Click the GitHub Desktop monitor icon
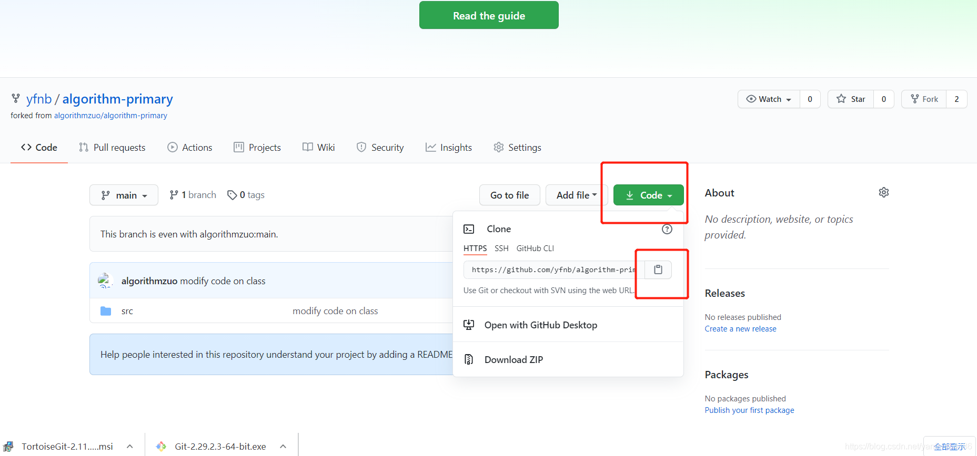This screenshot has height=456, width=977. point(469,325)
